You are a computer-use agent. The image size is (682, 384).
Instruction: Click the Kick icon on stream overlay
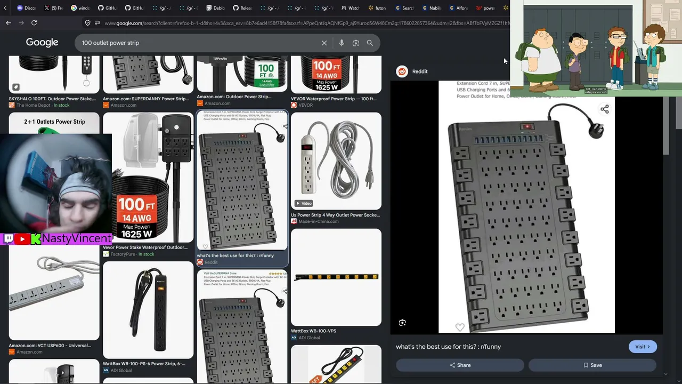[36, 239]
